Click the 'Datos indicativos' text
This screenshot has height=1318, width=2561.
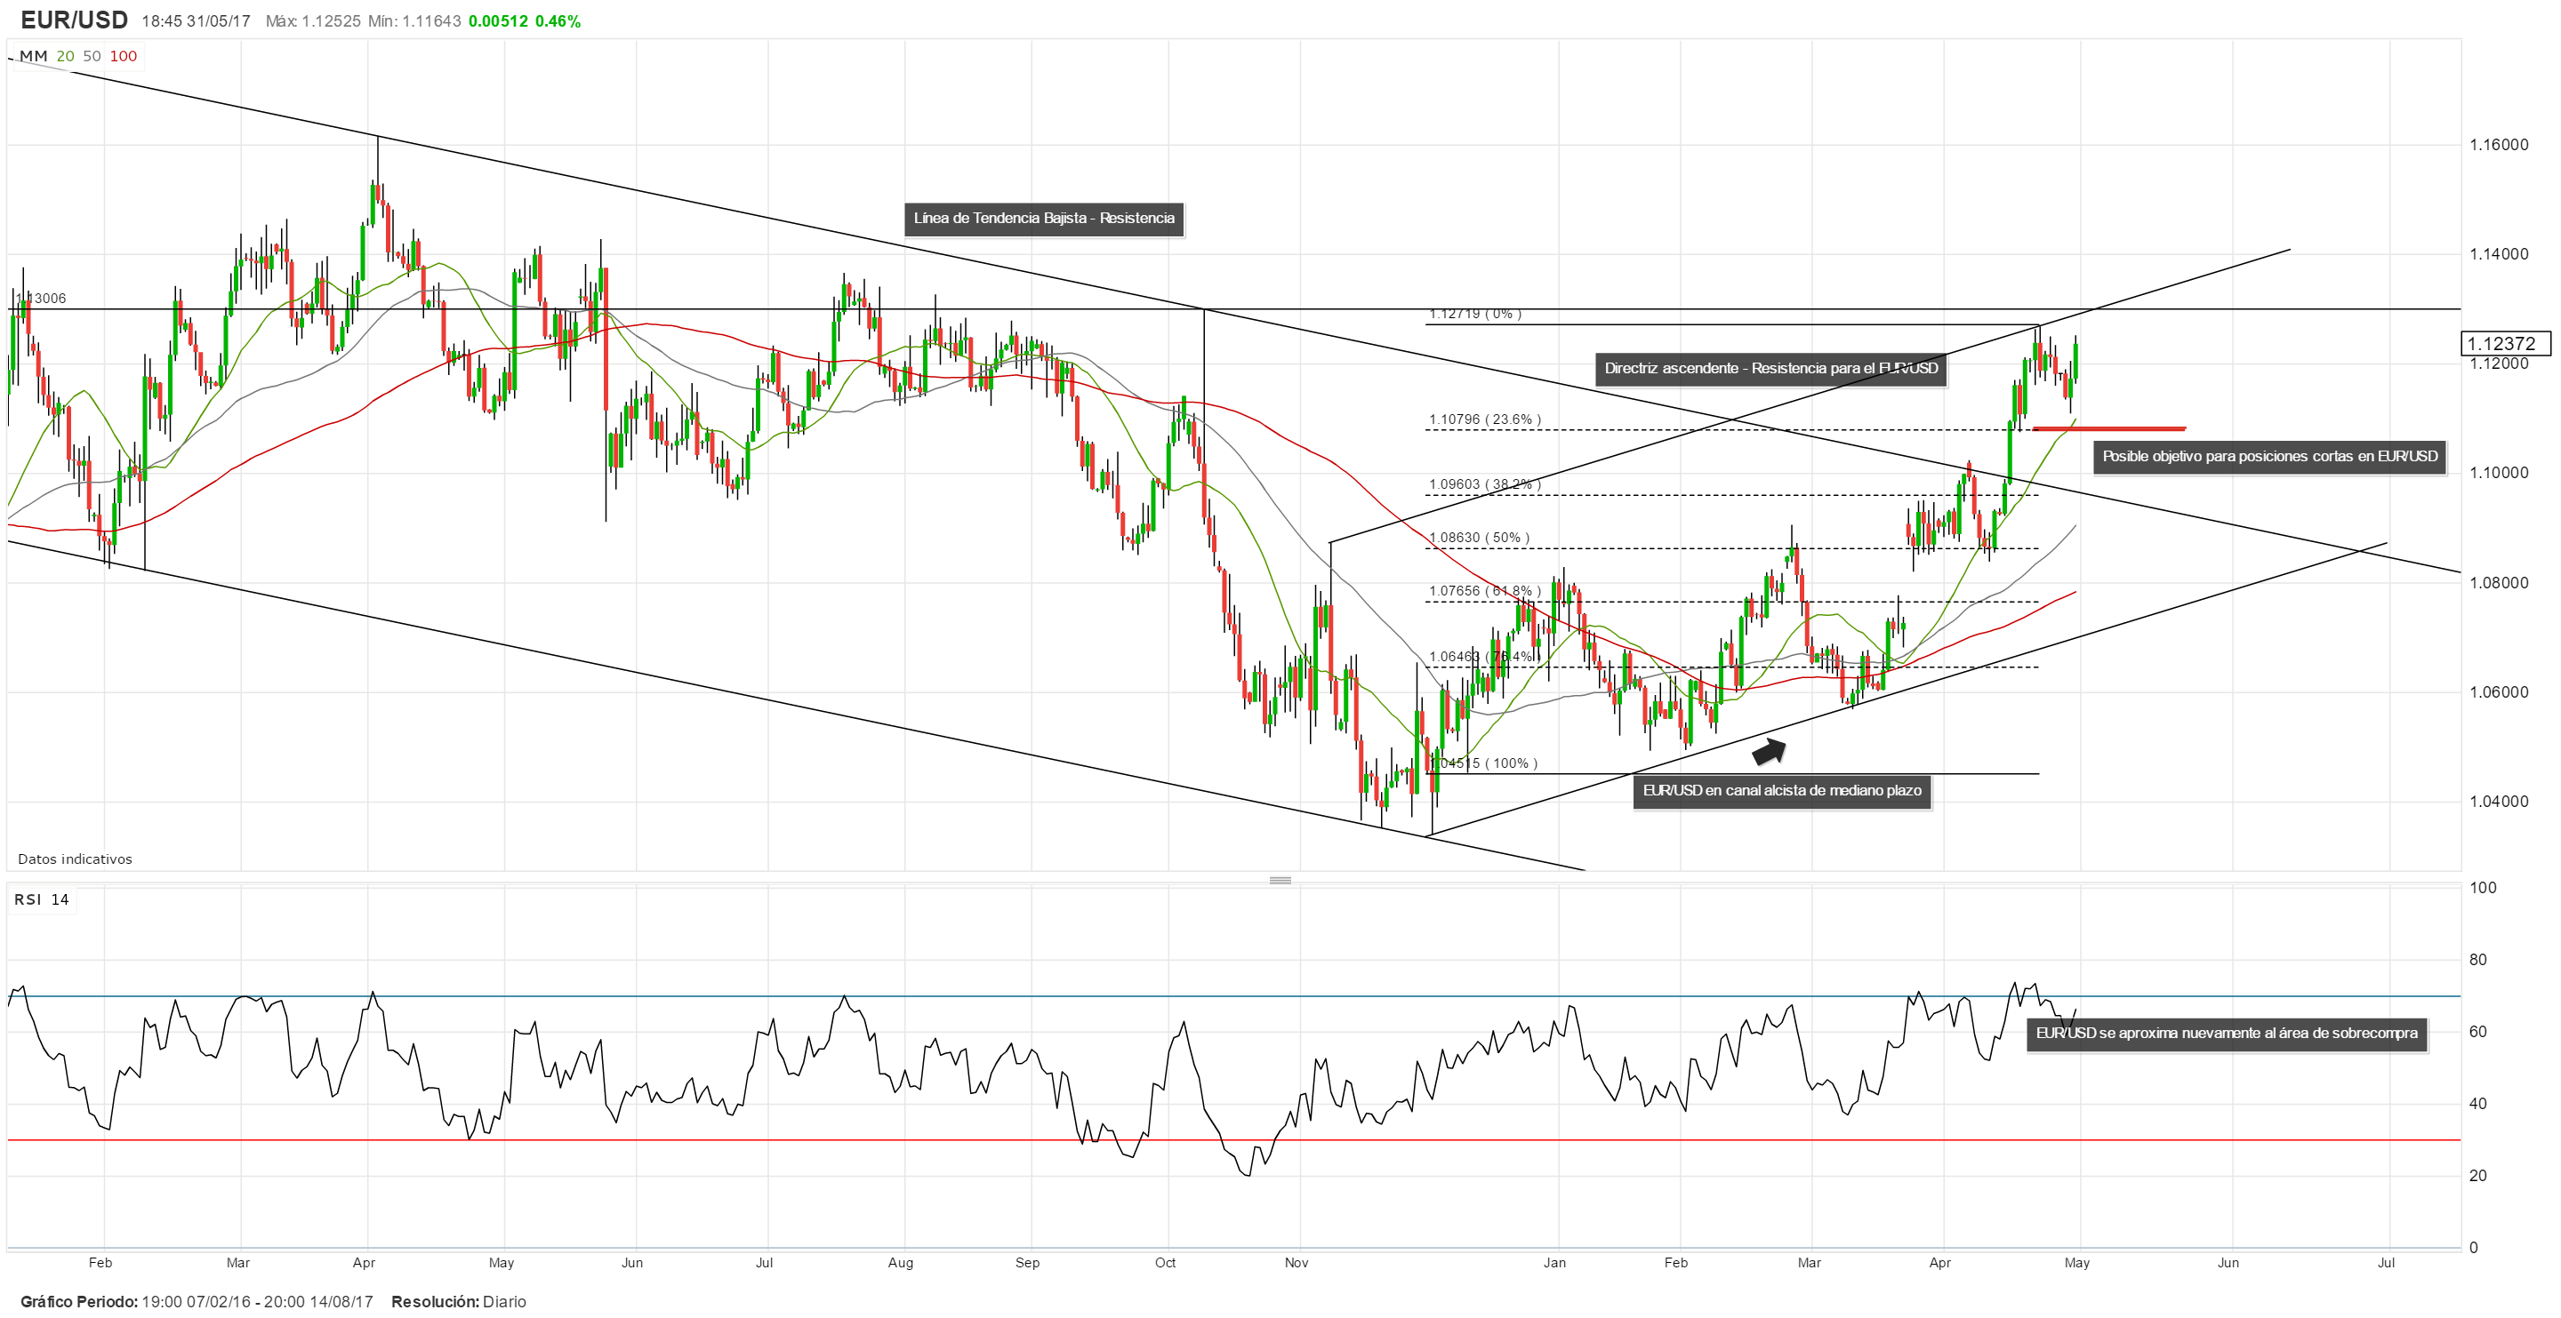click(75, 859)
